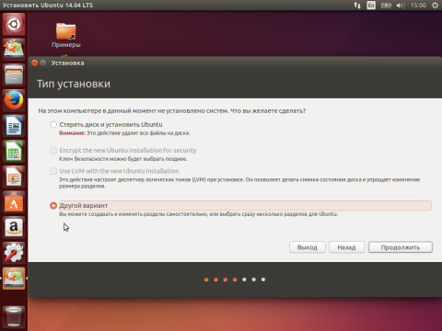Open the sound volume indicator
Viewport: 442px width, 331px height.
401,6
